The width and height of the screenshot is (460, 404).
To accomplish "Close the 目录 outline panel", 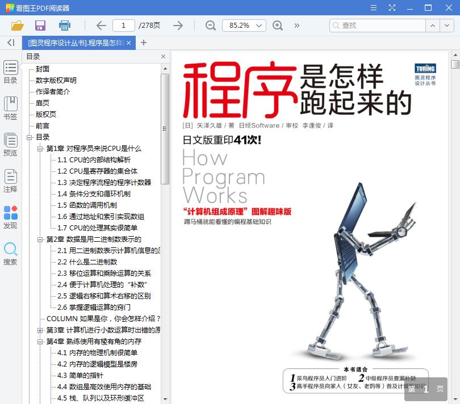I will coord(163,57).
